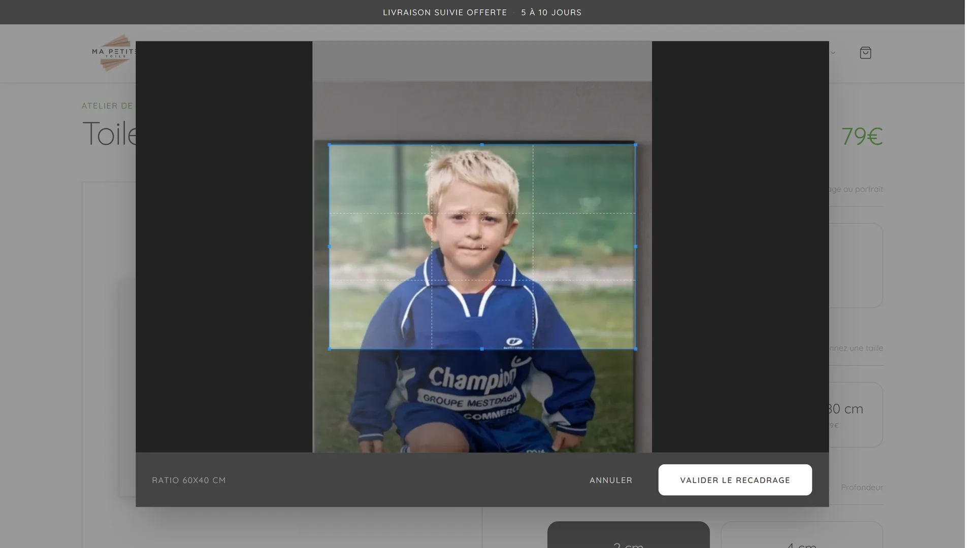The image size is (975, 548).
Task: Select the 4 cm depth option
Action: pyautogui.click(x=802, y=535)
